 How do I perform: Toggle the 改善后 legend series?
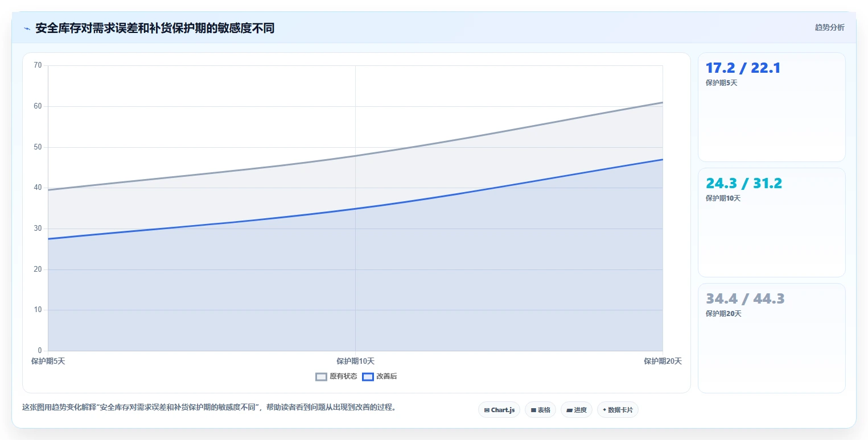click(x=380, y=376)
